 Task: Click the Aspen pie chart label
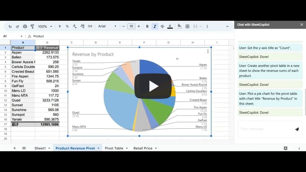tap(203, 65)
